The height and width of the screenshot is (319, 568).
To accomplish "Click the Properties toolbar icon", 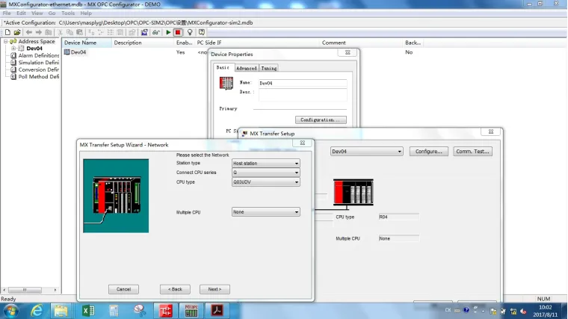I will tap(132, 32).
